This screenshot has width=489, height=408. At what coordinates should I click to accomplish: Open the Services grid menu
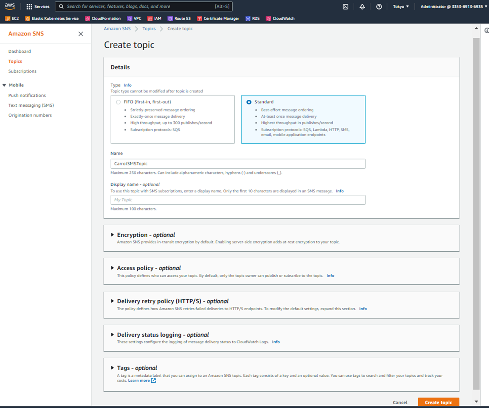[x=38, y=6]
